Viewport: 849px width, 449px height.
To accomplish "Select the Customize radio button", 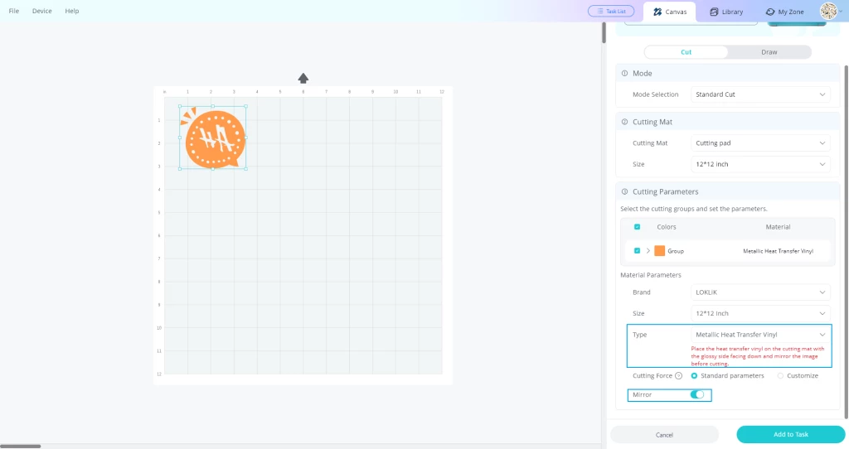I will pyautogui.click(x=780, y=375).
